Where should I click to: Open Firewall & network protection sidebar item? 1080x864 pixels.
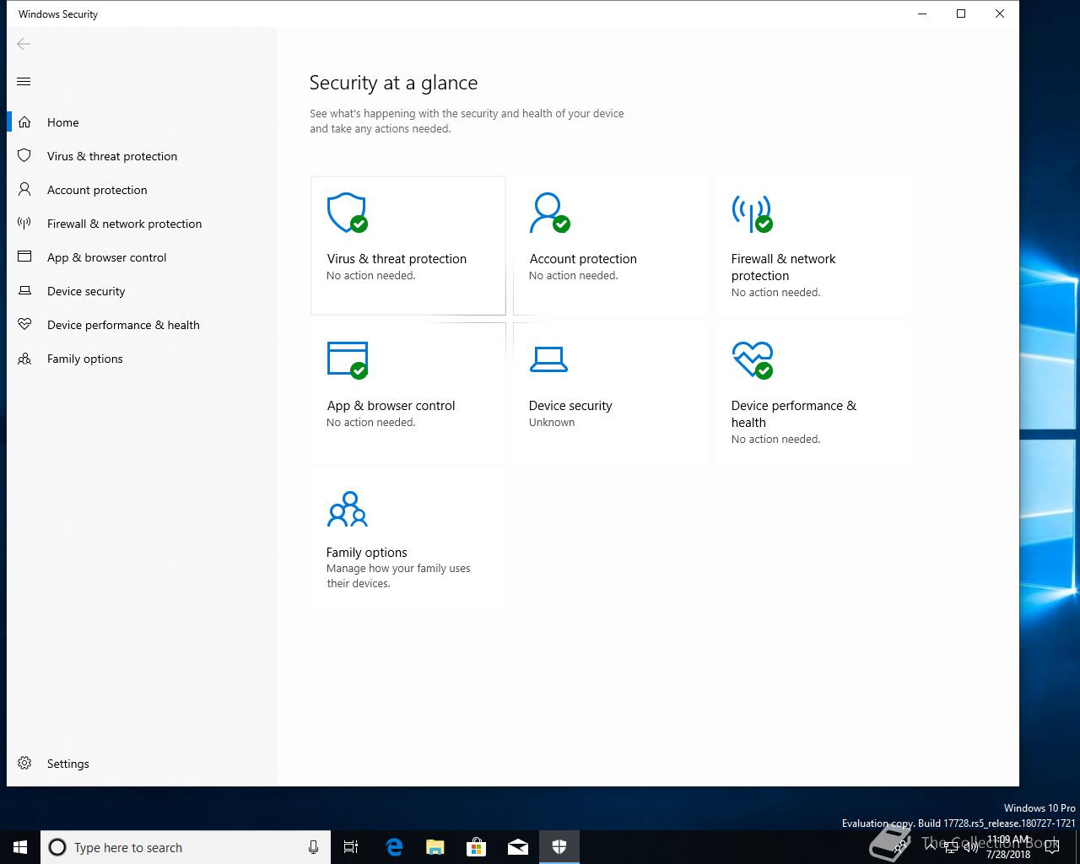pyautogui.click(x=124, y=224)
